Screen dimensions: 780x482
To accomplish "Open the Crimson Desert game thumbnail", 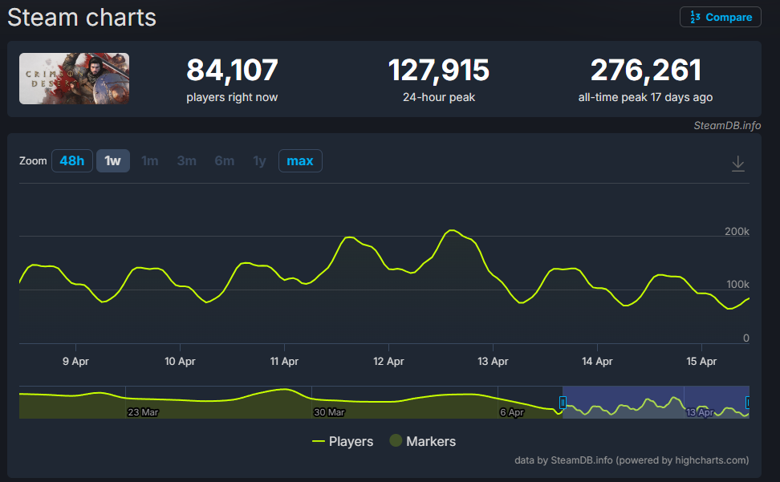I will point(74,79).
